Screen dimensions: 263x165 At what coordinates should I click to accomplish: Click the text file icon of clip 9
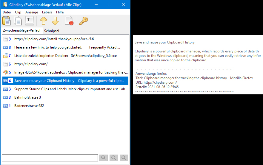coord(6,39)
